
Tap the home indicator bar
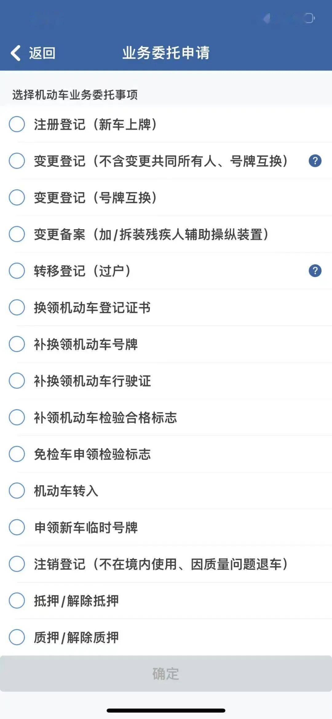click(x=166, y=710)
